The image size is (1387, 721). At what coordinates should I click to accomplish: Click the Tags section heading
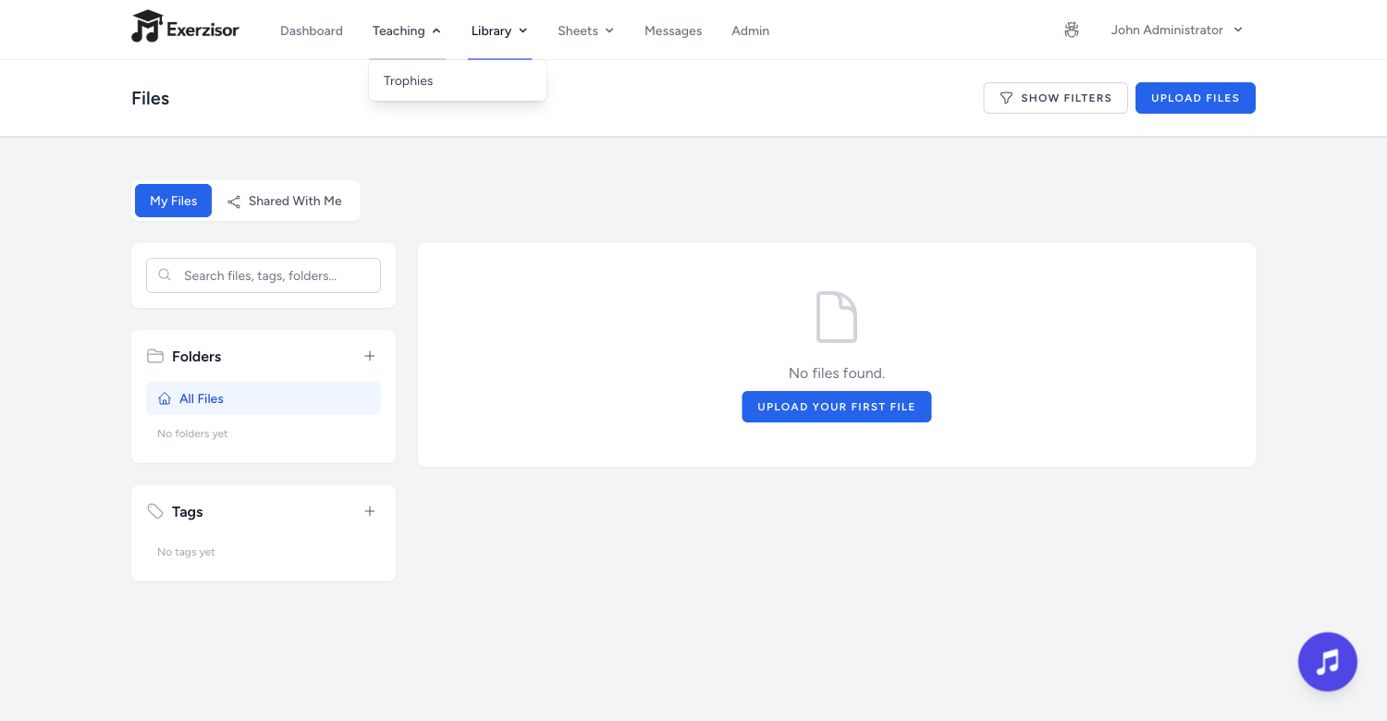click(x=187, y=512)
